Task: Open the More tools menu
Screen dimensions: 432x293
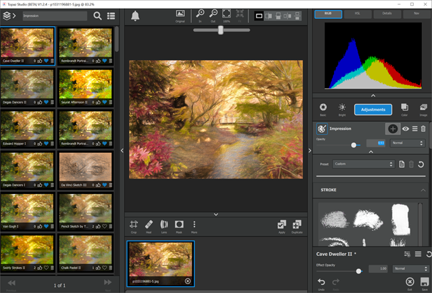Action: pyautogui.click(x=194, y=227)
